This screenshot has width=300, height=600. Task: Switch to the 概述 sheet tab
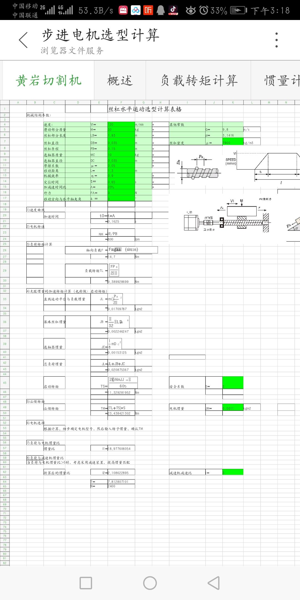(120, 81)
